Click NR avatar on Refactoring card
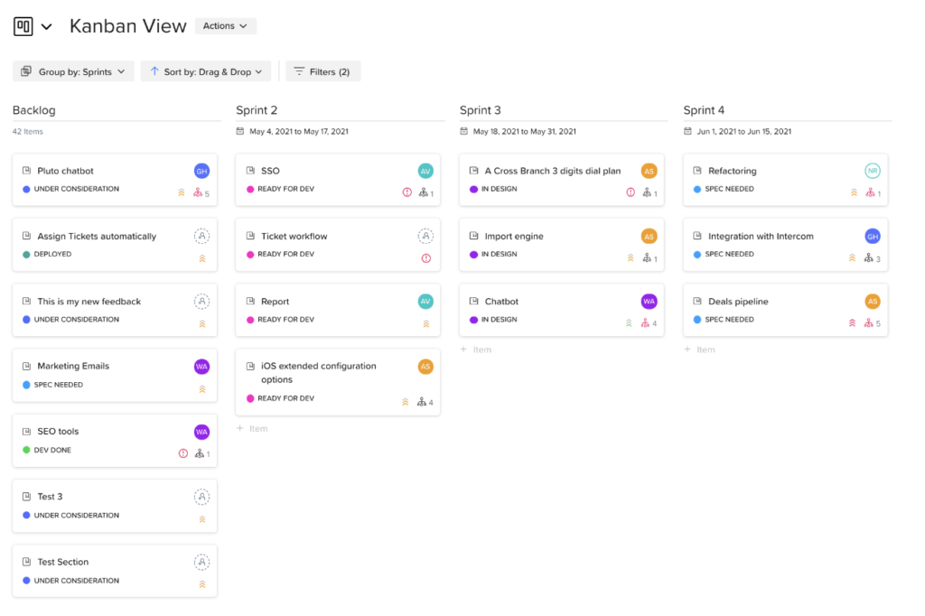 (872, 171)
